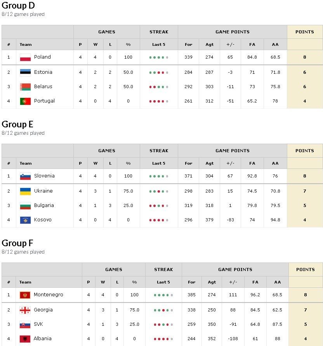Sort Group D by POINTS header

point(305,32)
